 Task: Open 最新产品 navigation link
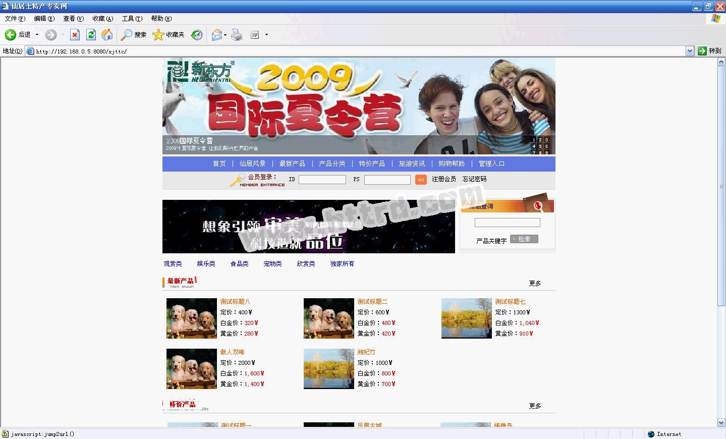pyautogui.click(x=292, y=163)
